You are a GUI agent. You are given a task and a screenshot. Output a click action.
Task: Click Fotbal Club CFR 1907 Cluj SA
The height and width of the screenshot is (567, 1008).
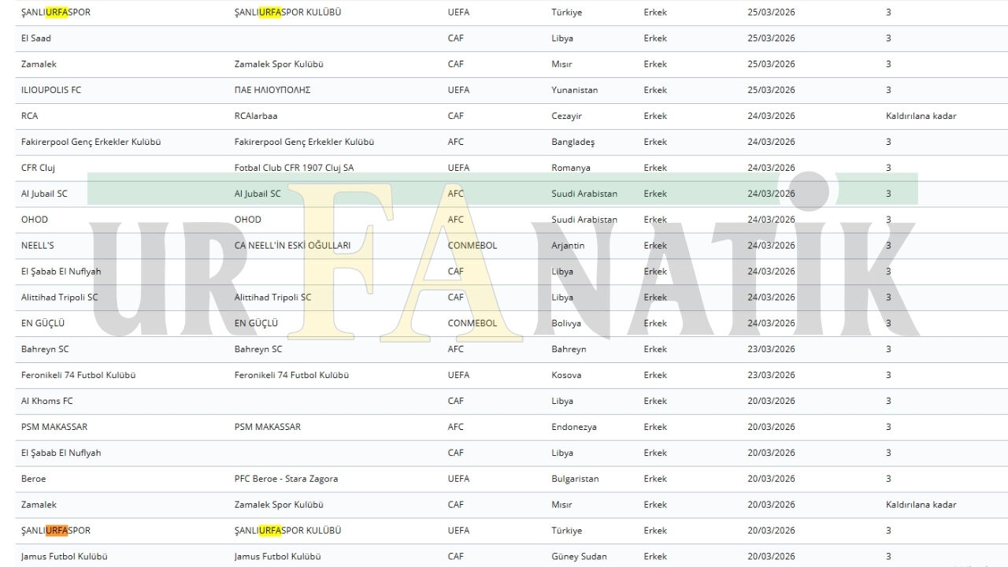pyautogui.click(x=295, y=168)
